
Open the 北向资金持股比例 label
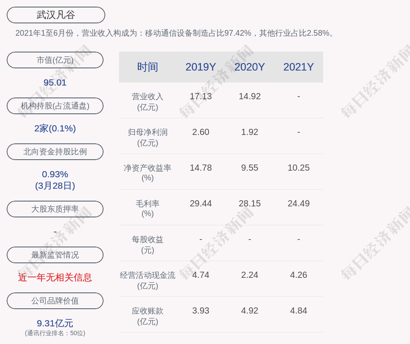click(55, 152)
